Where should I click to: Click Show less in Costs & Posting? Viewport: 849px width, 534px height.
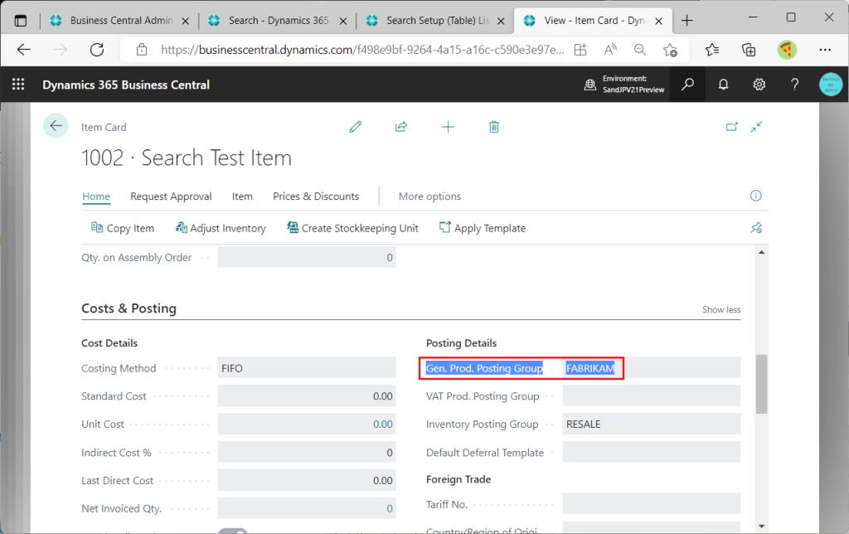coord(721,310)
